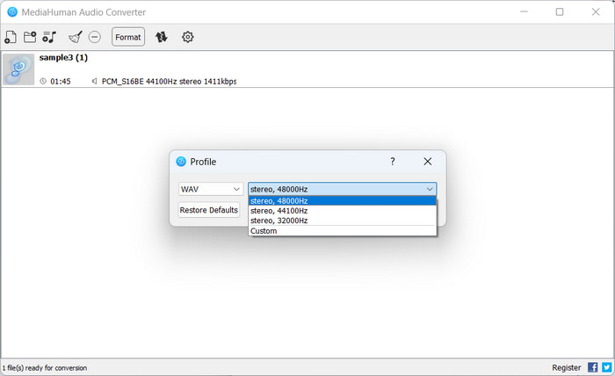Open the Add to iTunes playlist icon
The height and width of the screenshot is (376, 615).
tap(49, 37)
